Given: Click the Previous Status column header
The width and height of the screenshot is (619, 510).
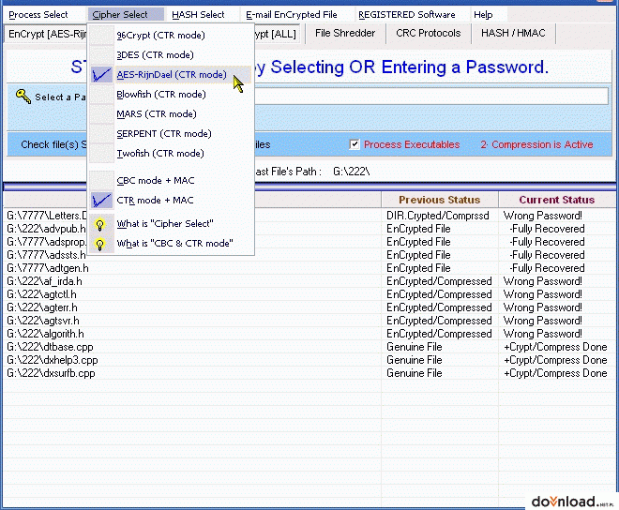Looking at the screenshot, I should point(439,200).
